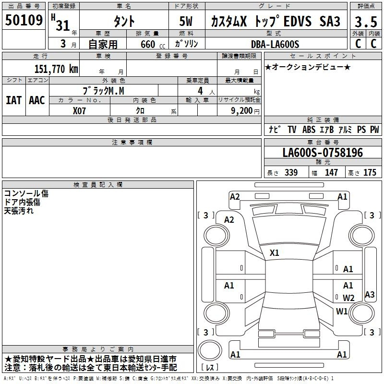Click the color number X07
This screenshot has height=384, width=384.
click(x=80, y=110)
